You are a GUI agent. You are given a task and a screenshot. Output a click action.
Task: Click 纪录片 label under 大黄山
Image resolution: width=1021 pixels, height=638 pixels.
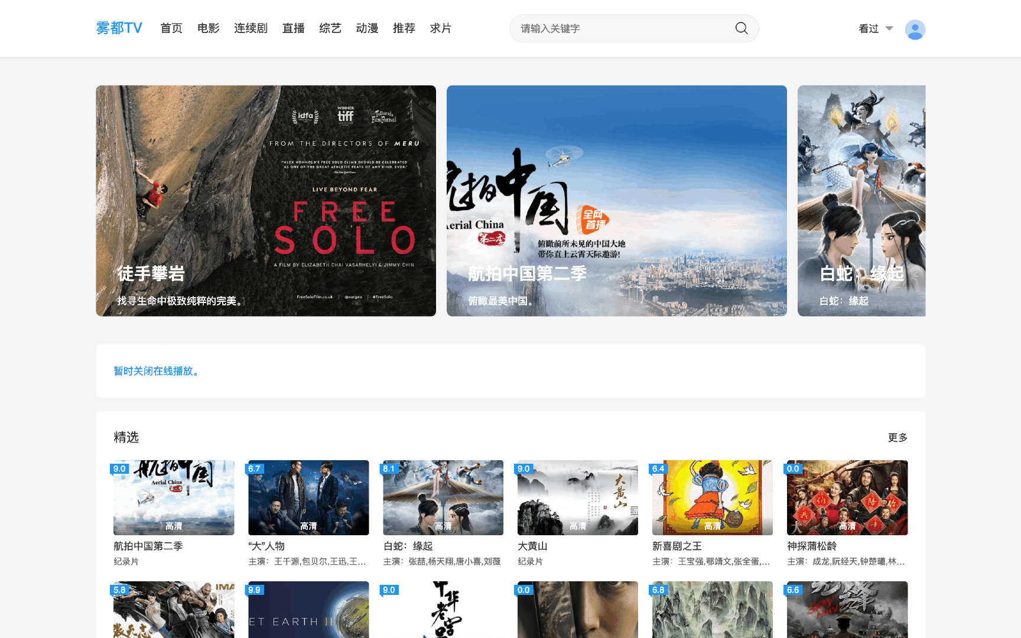pyautogui.click(x=530, y=562)
